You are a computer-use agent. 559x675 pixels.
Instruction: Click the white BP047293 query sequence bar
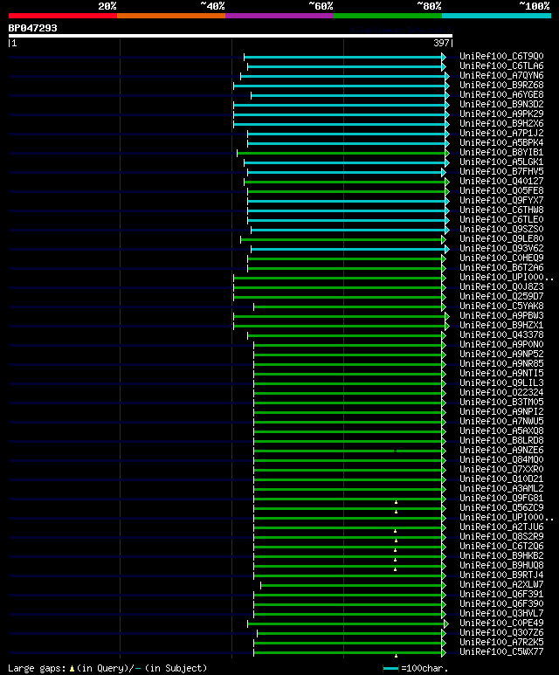(231, 36)
